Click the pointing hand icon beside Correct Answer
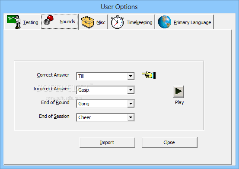Viewport: 239px width, 169px height. tap(149, 75)
